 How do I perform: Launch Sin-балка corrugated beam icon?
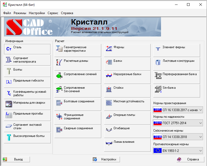tap(158, 89)
